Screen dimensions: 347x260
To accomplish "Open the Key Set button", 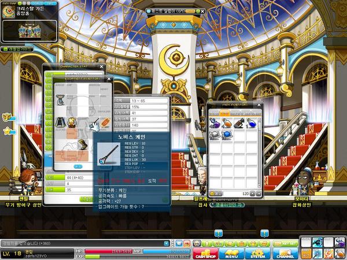I will (x=285, y=243).
